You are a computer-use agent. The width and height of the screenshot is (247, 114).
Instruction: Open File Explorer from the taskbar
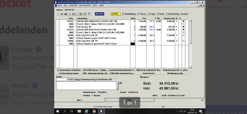pos(79,111)
